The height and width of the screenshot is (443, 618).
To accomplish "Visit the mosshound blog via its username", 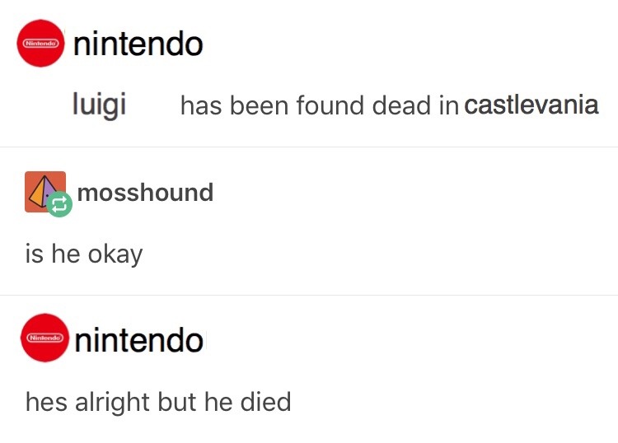I will (145, 193).
